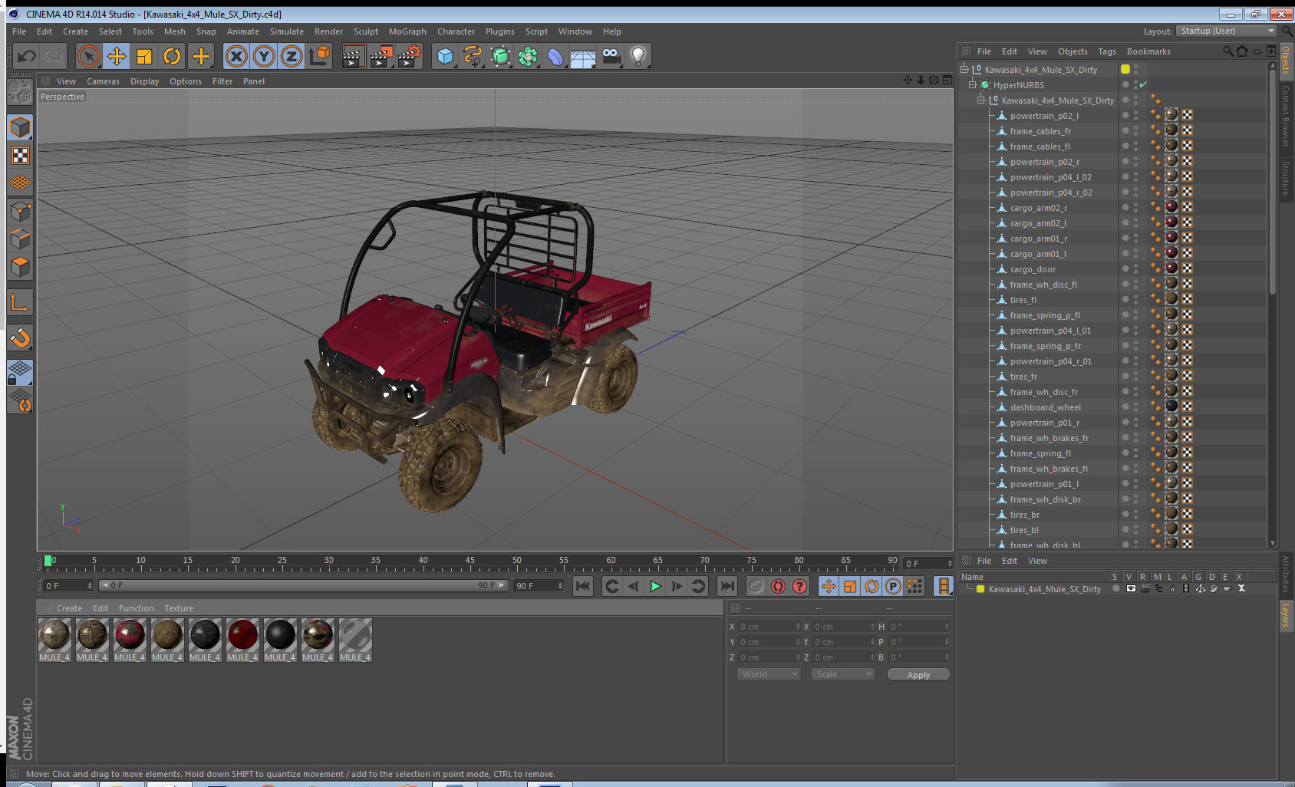Toggle X axis lock

[x=236, y=56]
